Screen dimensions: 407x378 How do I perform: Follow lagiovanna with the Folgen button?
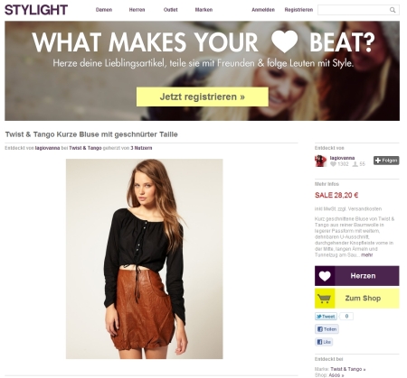(x=386, y=161)
